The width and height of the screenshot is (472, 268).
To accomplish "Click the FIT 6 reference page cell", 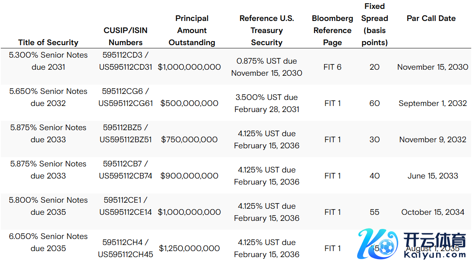I will pyautogui.click(x=332, y=67).
